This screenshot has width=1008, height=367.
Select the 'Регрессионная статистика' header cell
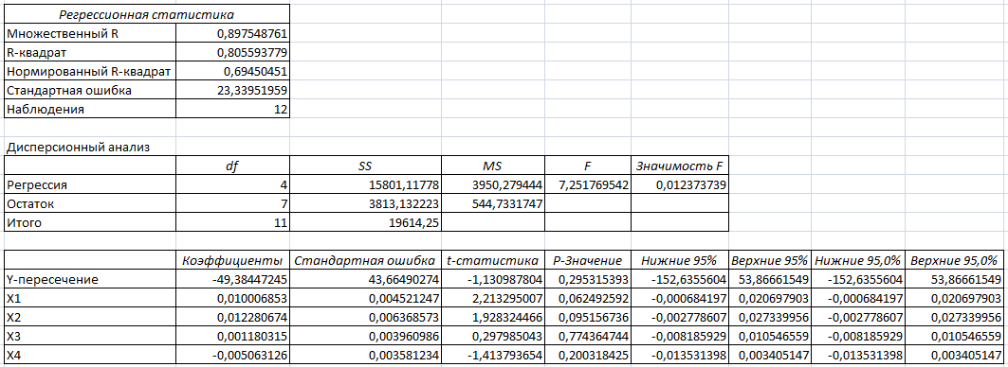pos(147,14)
